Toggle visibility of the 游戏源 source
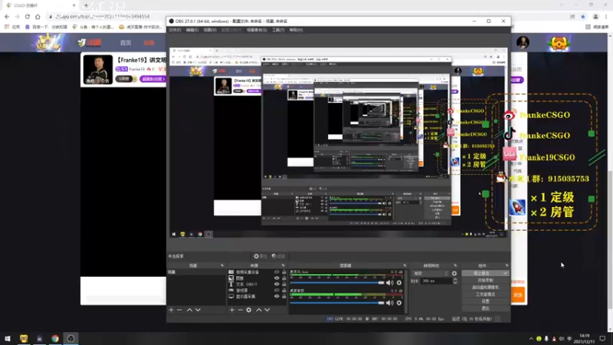The width and height of the screenshot is (613, 345). point(277,291)
